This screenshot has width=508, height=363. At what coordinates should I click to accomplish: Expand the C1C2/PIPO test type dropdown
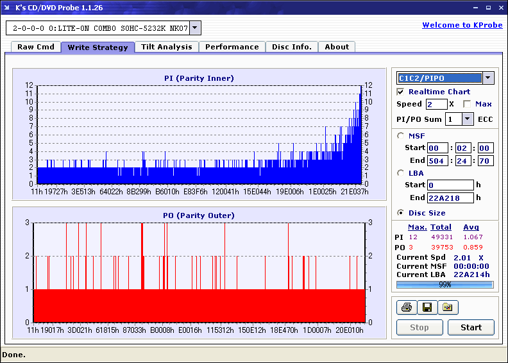(x=488, y=78)
